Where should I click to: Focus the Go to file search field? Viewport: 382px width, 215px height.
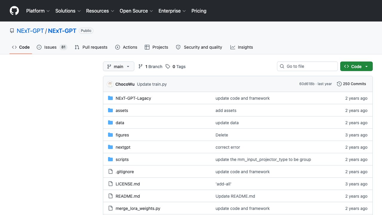tap(307, 66)
